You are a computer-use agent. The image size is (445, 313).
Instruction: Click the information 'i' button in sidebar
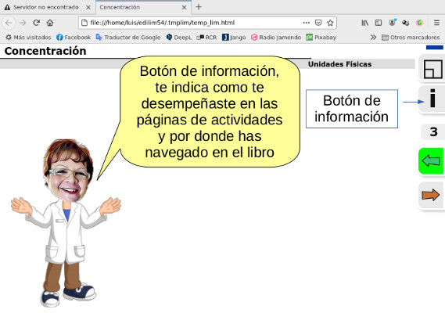click(432, 99)
